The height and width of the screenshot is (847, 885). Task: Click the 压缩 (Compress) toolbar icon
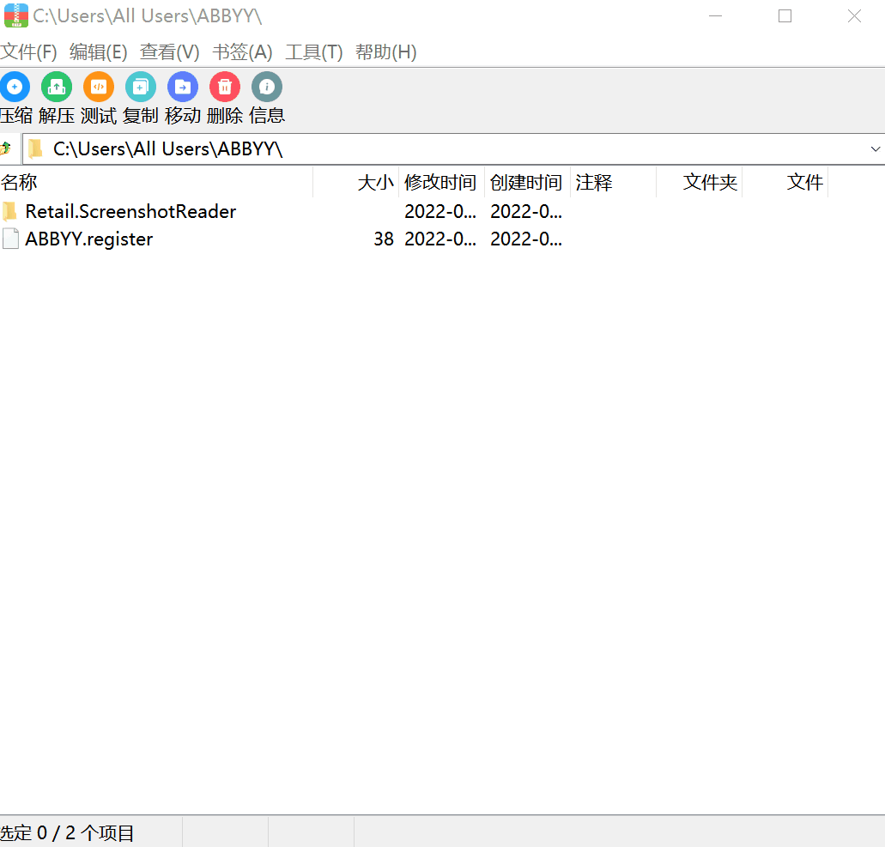[x=15, y=88]
